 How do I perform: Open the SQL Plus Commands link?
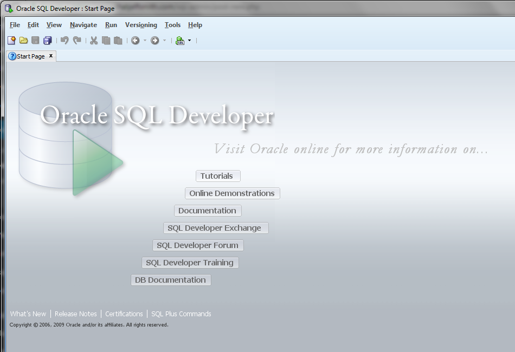tap(181, 314)
